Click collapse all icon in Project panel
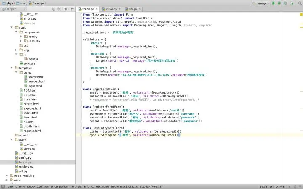This screenshot has width=303, height=189. (59, 9)
